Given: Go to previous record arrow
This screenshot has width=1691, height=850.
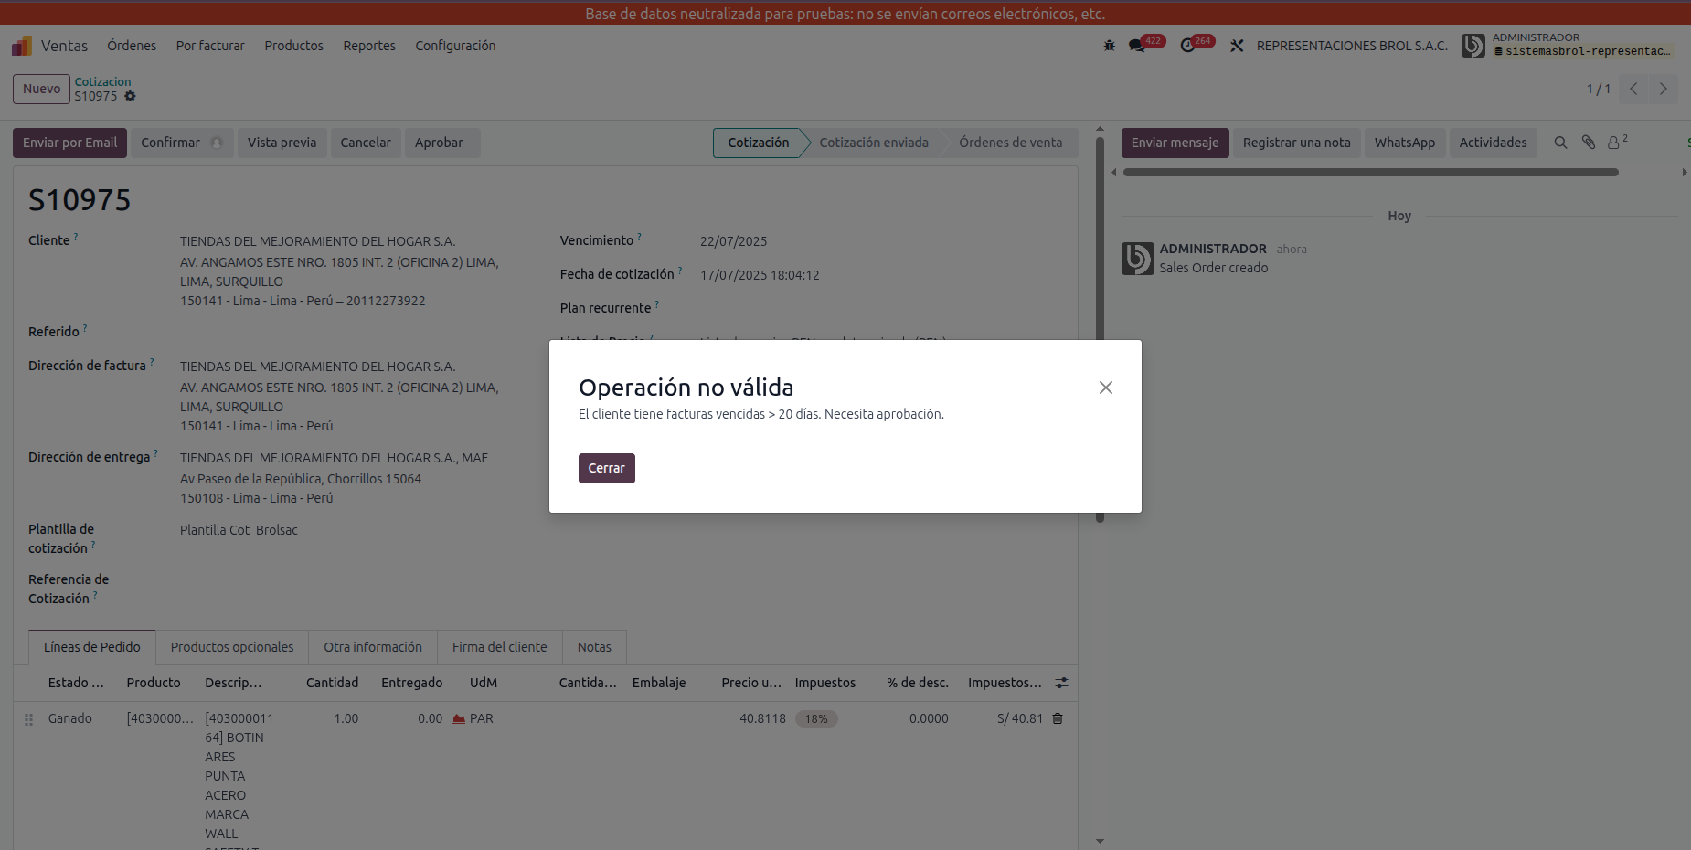Looking at the screenshot, I should click(1633, 89).
